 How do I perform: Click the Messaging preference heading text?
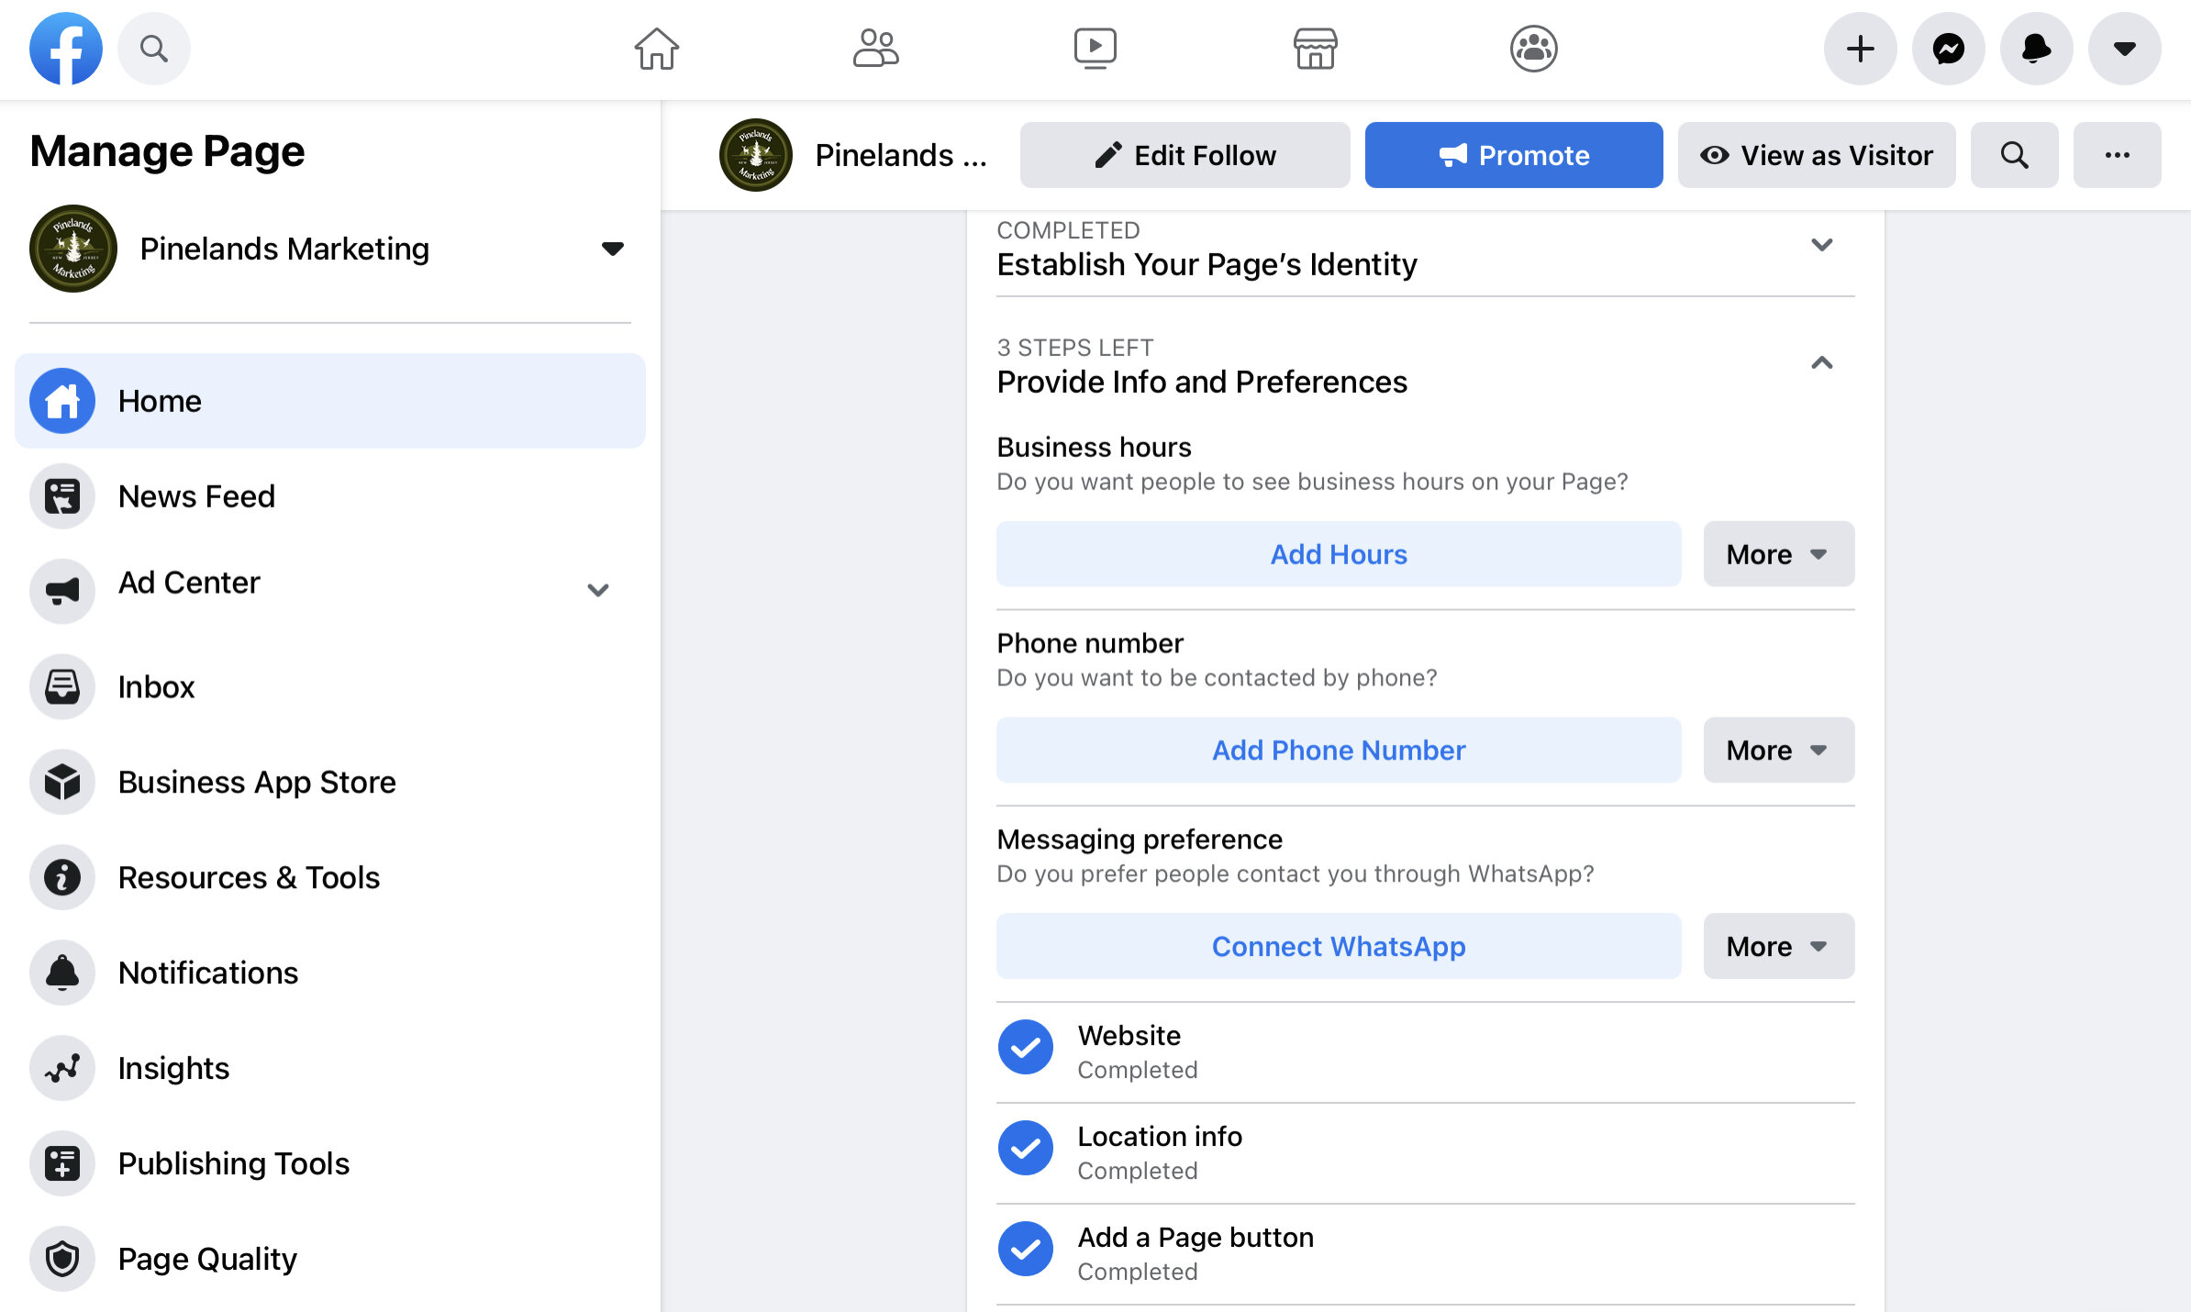click(1140, 839)
